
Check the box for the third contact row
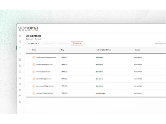[28, 71]
